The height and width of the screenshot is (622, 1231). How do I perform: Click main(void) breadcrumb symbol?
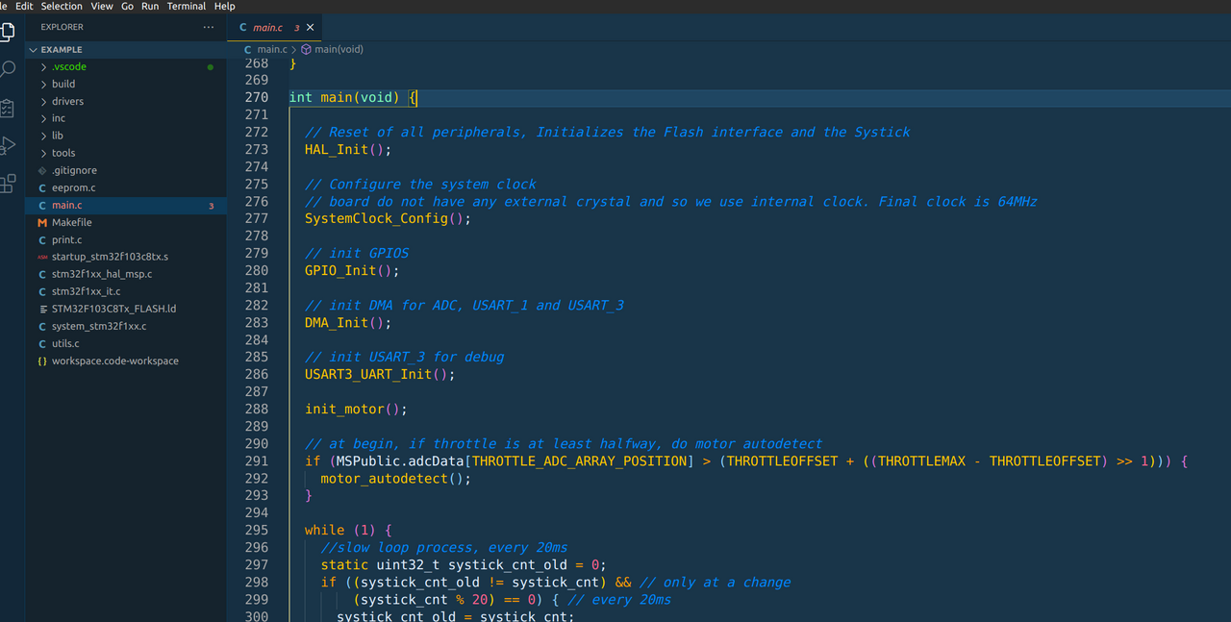[x=339, y=49]
